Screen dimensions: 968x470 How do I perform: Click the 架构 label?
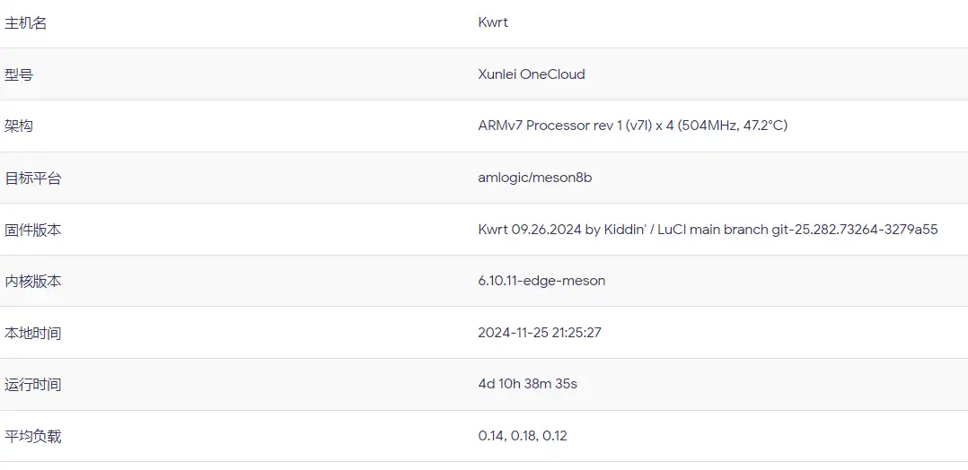coord(19,126)
